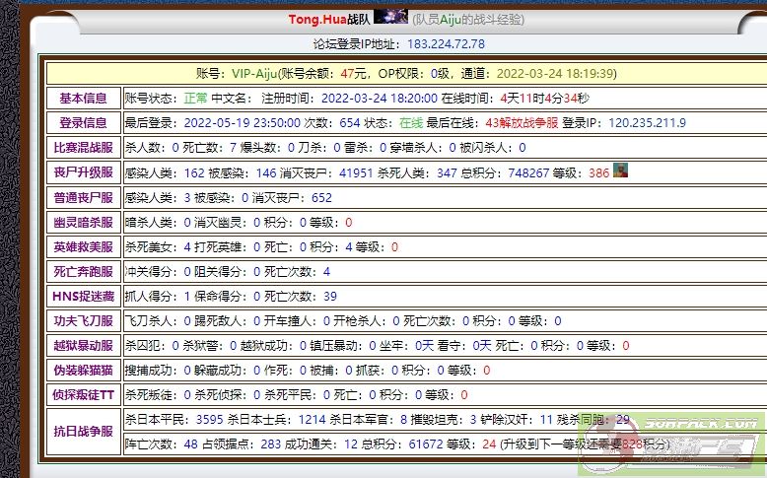Image resolution: width=767 pixels, height=478 pixels.
Task: Click the 幽灵暗杀服 category label
Action: coord(83,222)
